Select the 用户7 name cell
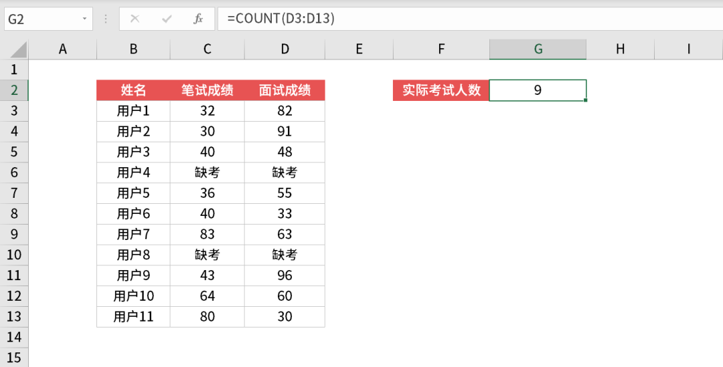This screenshot has width=723, height=367. tap(133, 234)
